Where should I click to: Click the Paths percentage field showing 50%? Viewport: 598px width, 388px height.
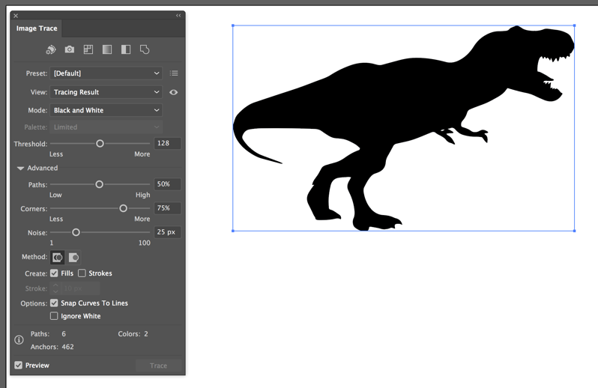(x=167, y=184)
